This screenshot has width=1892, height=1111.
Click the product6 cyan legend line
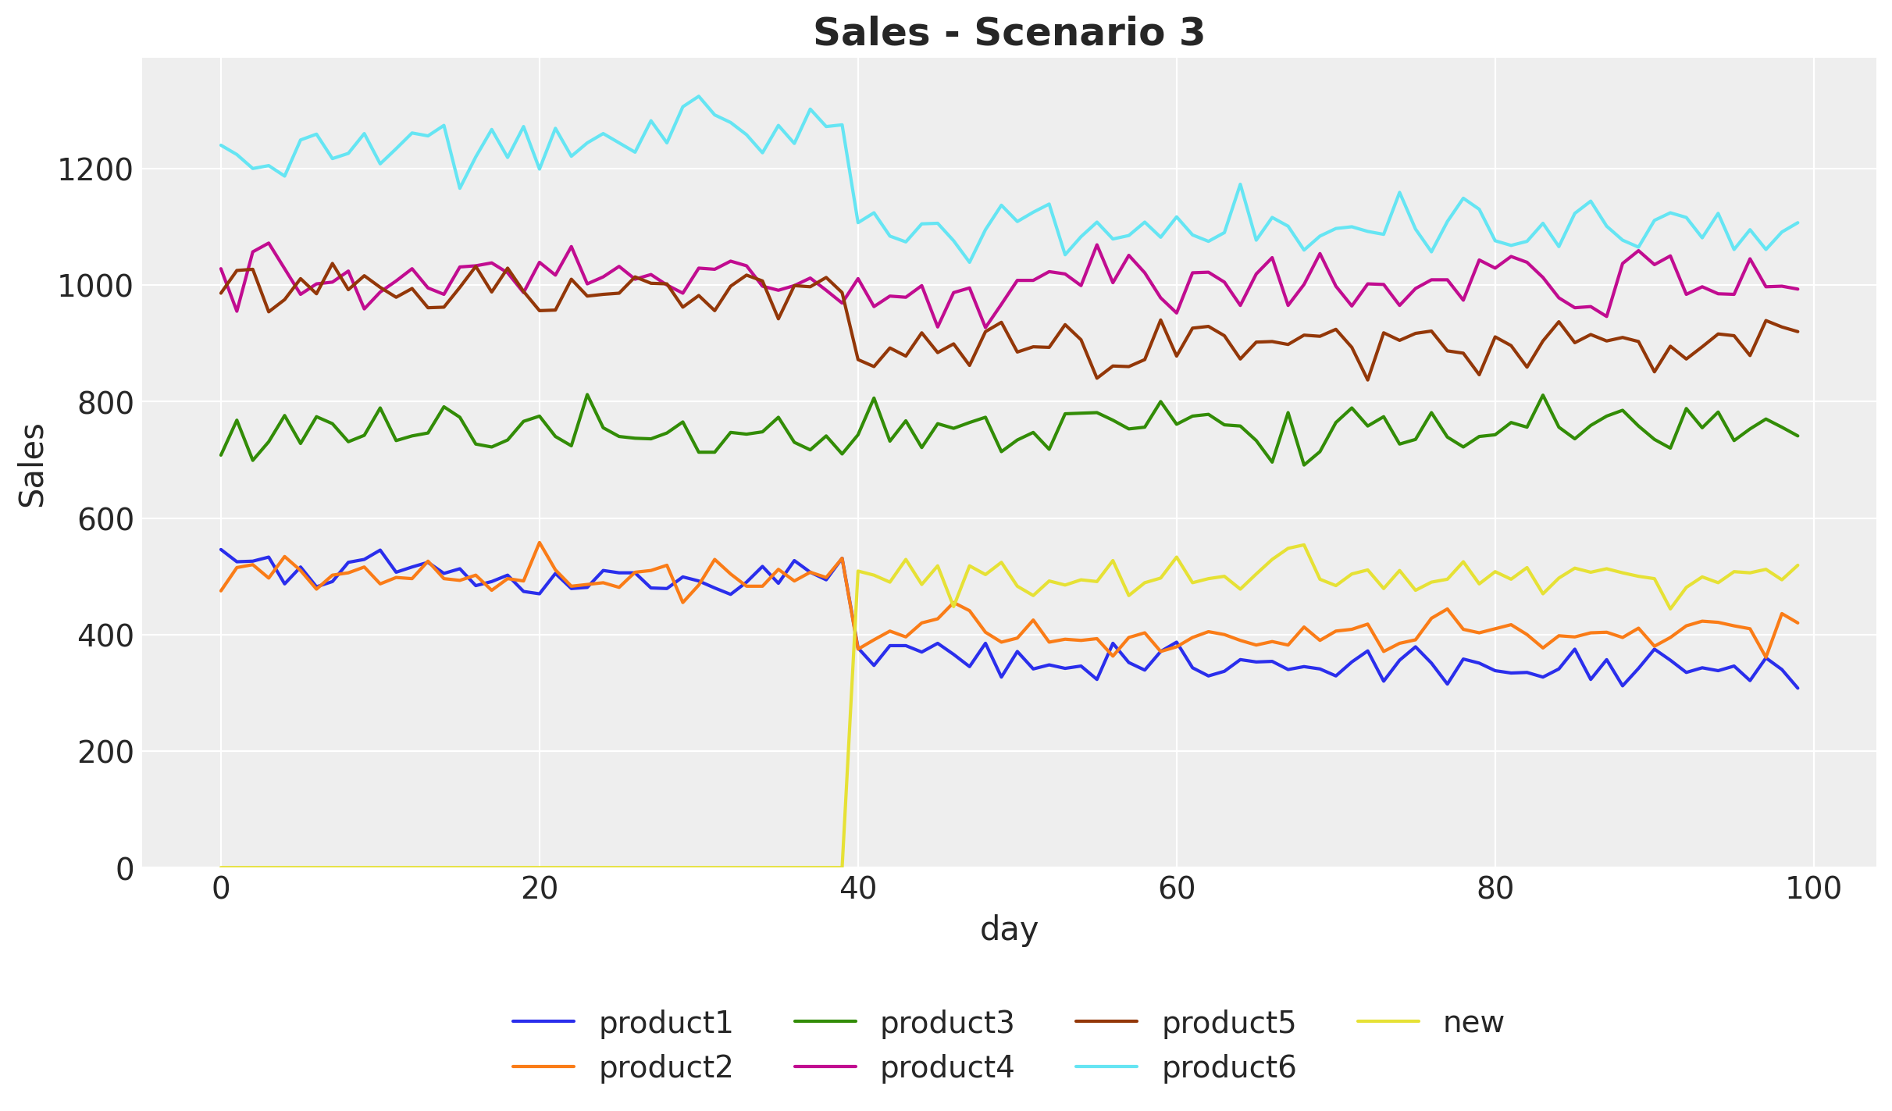coord(1106,1066)
